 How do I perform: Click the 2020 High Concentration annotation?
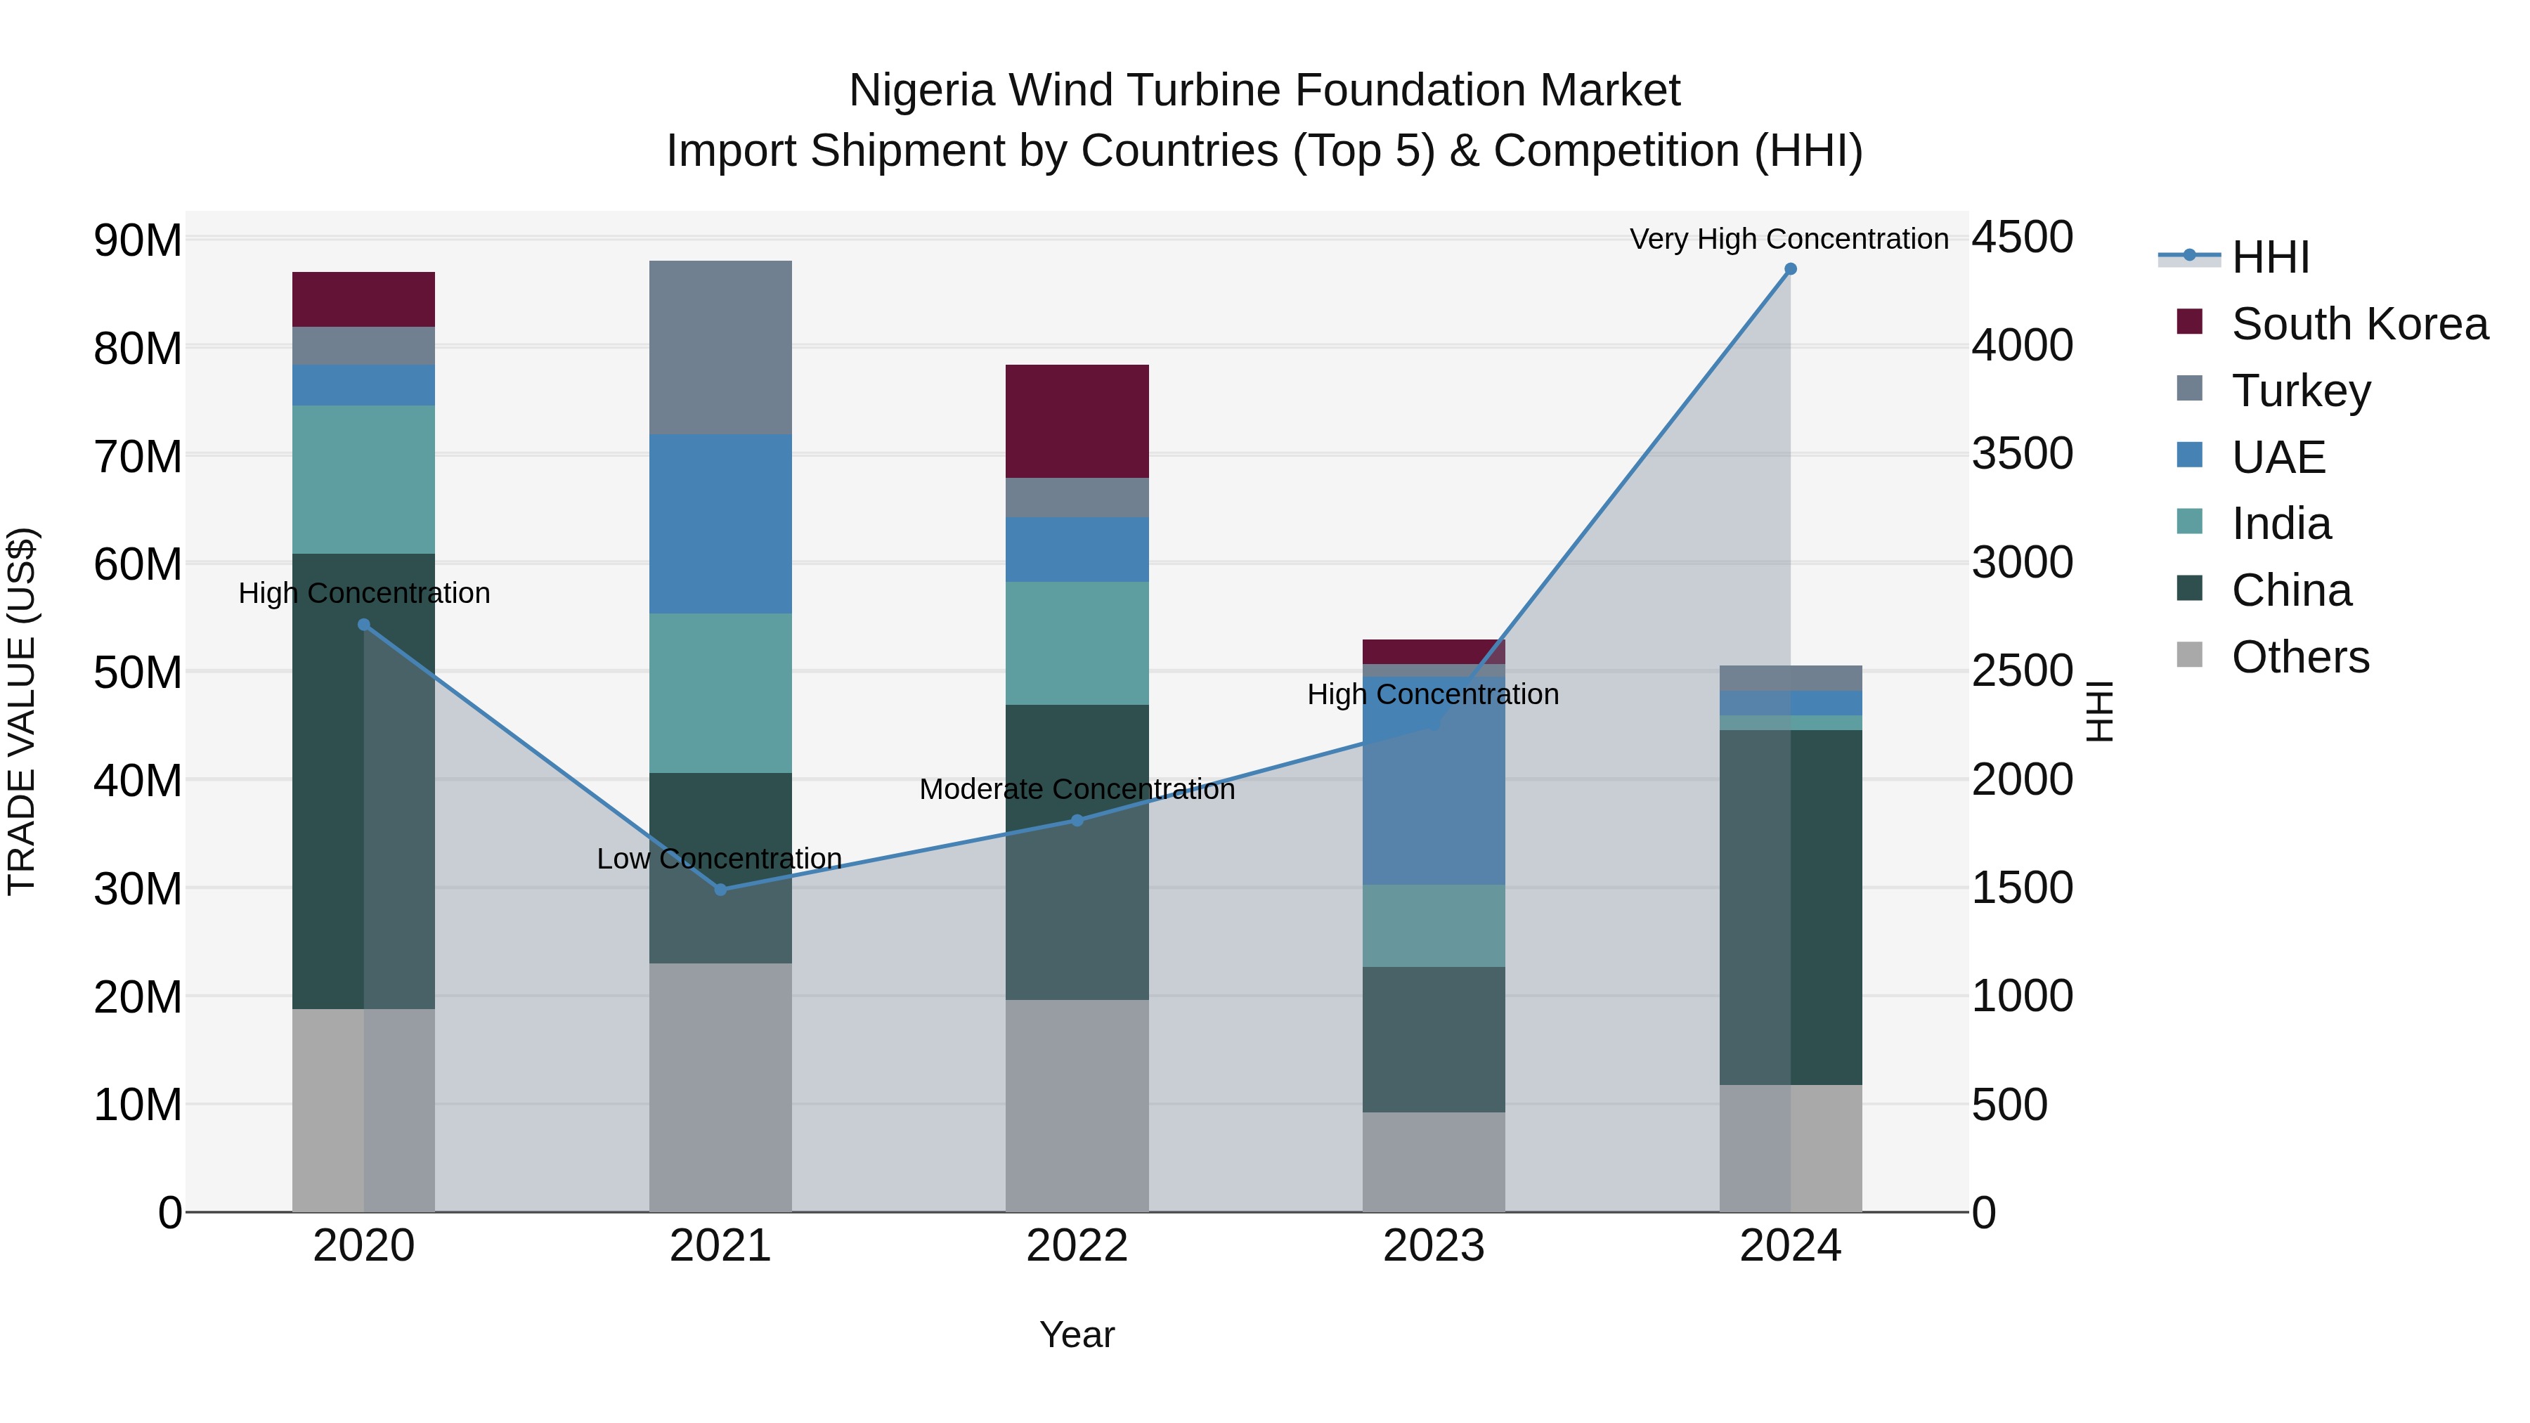pyautogui.click(x=364, y=593)
